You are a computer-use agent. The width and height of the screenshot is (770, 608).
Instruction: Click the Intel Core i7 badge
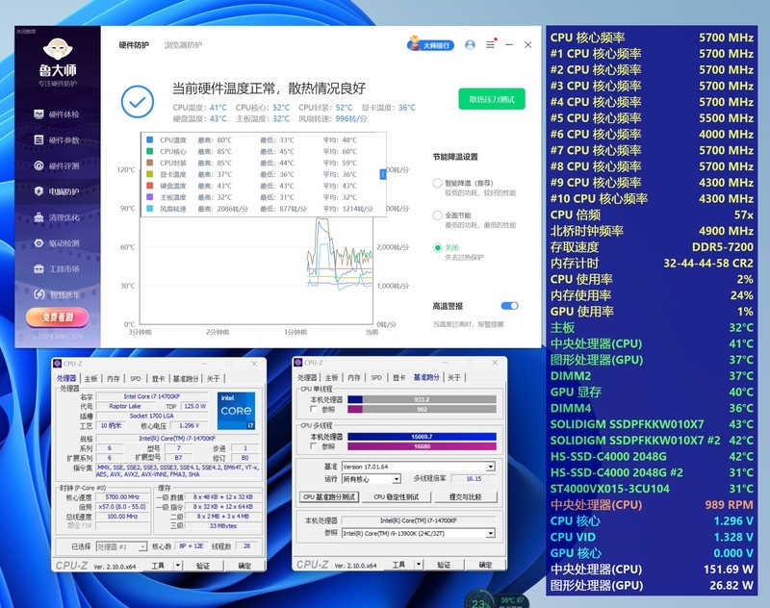[x=236, y=410]
